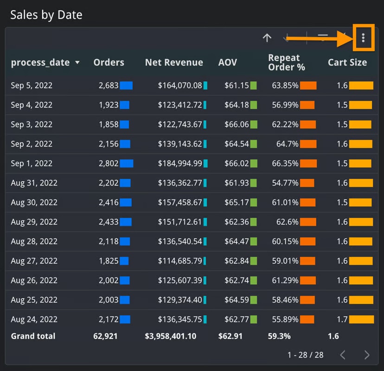The height and width of the screenshot is (371, 384).
Task: Click the Cart Size column header
Action: coord(347,63)
